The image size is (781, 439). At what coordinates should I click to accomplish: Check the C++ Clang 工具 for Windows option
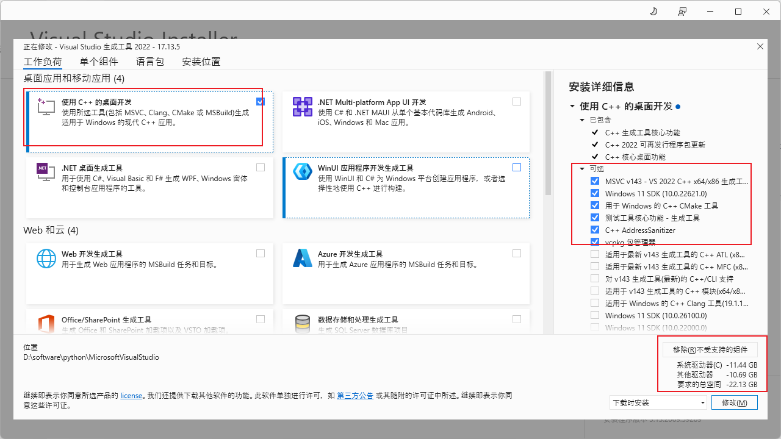(x=595, y=303)
